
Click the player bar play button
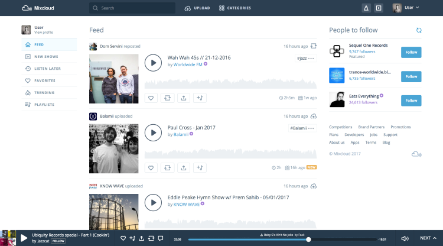point(24,238)
